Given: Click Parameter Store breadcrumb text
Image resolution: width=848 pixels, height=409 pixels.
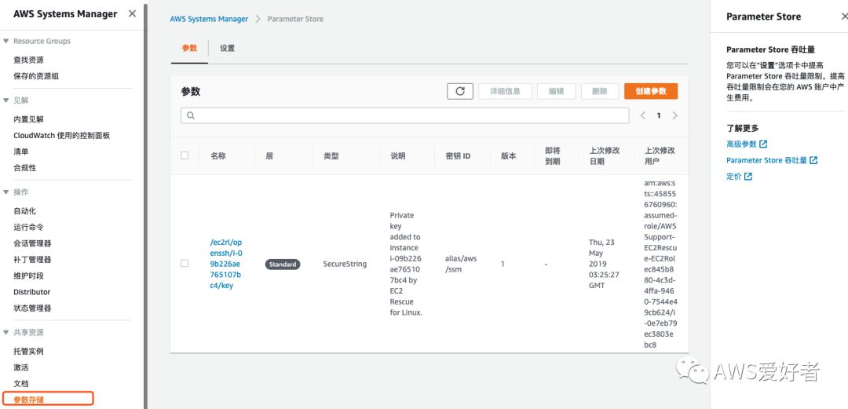Looking at the screenshot, I should [295, 19].
